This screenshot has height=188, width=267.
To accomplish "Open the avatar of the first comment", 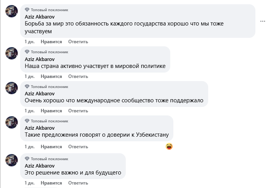I will pyautogui.click(x=12, y=12).
